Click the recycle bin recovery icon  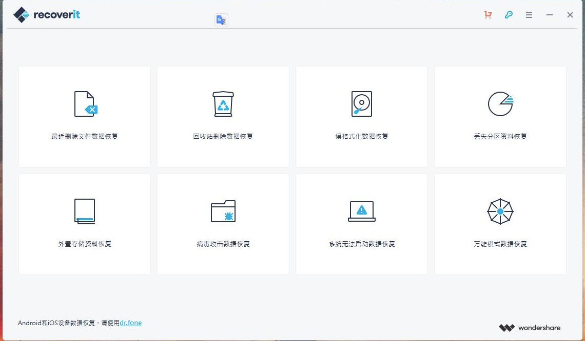click(223, 104)
